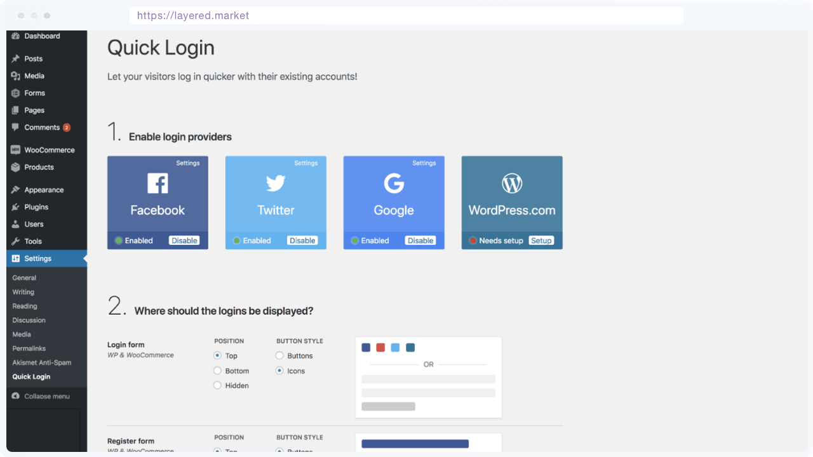Select Bottom position for the login form
The width and height of the screenshot is (813, 457).
coord(217,370)
